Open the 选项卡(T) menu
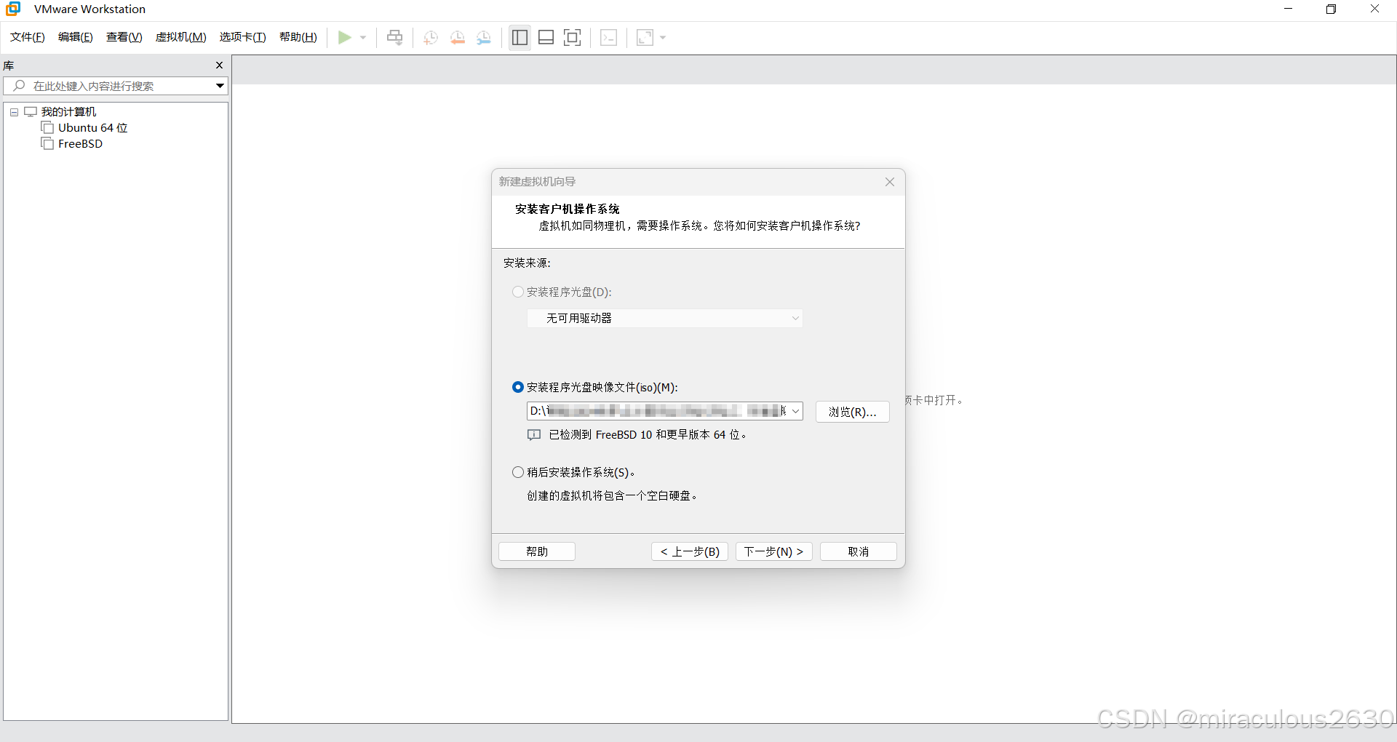The height and width of the screenshot is (742, 1397). pyautogui.click(x=243, y=37)
